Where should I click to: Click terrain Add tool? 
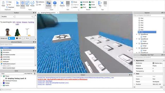point(83,5)
